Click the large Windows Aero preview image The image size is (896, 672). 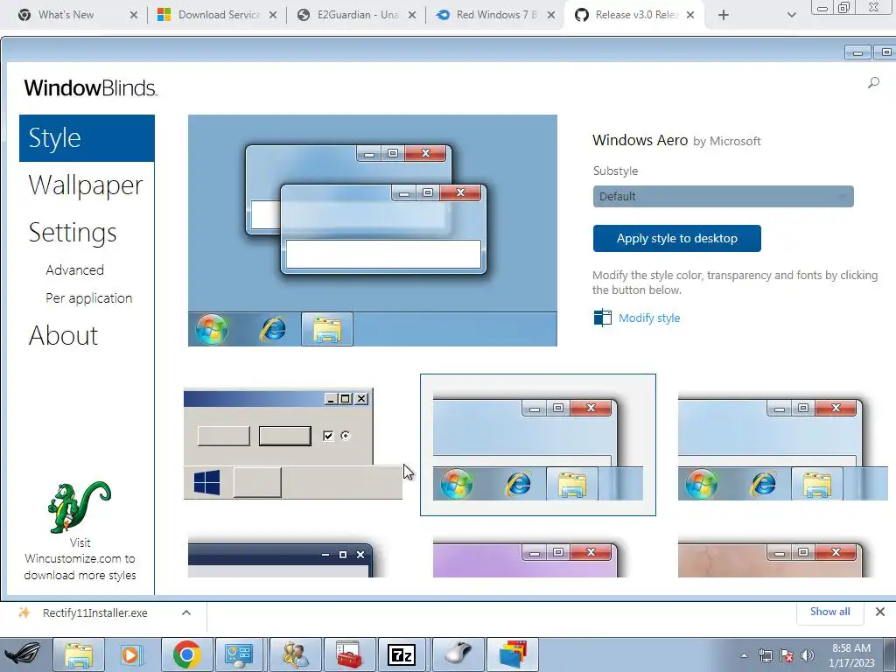click(373, 230)
